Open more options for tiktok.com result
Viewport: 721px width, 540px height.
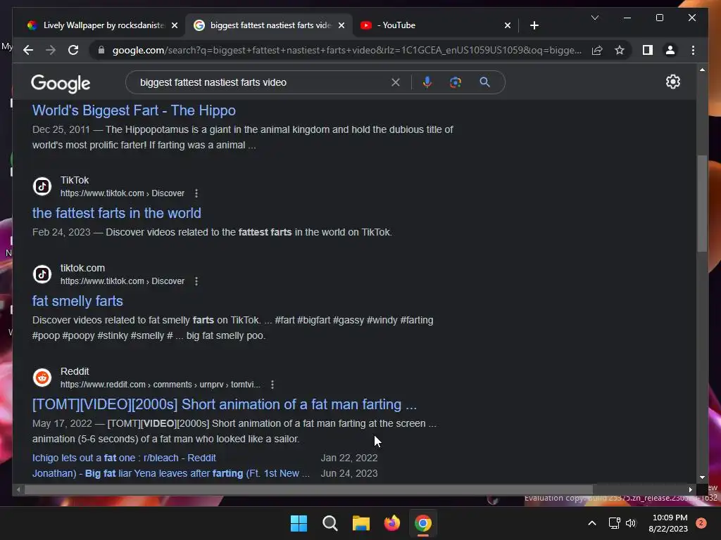[x=196, y=281]
